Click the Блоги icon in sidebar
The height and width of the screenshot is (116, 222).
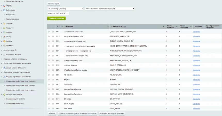click(x=4, y=37)
